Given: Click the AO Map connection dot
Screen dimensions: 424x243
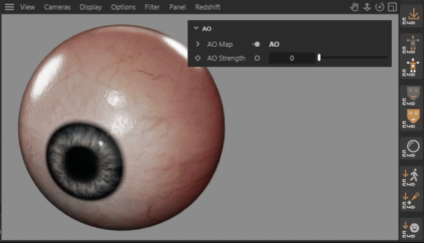Looking at the screenshot, I should tap(256, 44).
